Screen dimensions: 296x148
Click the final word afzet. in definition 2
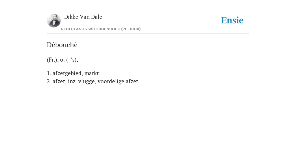pyautogui.click(x=132, y=81)
